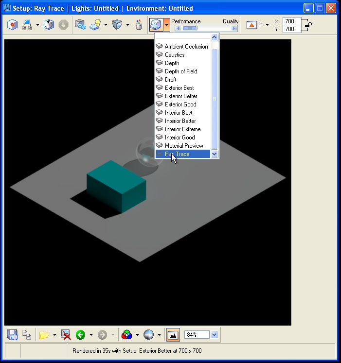
Task: Choose Interior Better setup
Action: pyautogui.click(x=182, y=121)
